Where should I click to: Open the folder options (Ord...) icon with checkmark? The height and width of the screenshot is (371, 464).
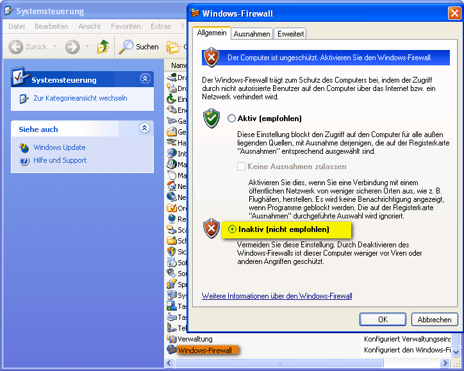176,208
